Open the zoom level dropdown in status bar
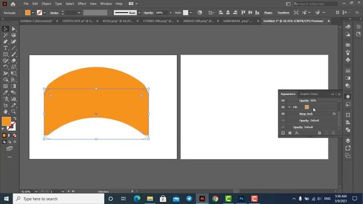The width and height of the screenshot is (363, 204). (x=36, y=192)
